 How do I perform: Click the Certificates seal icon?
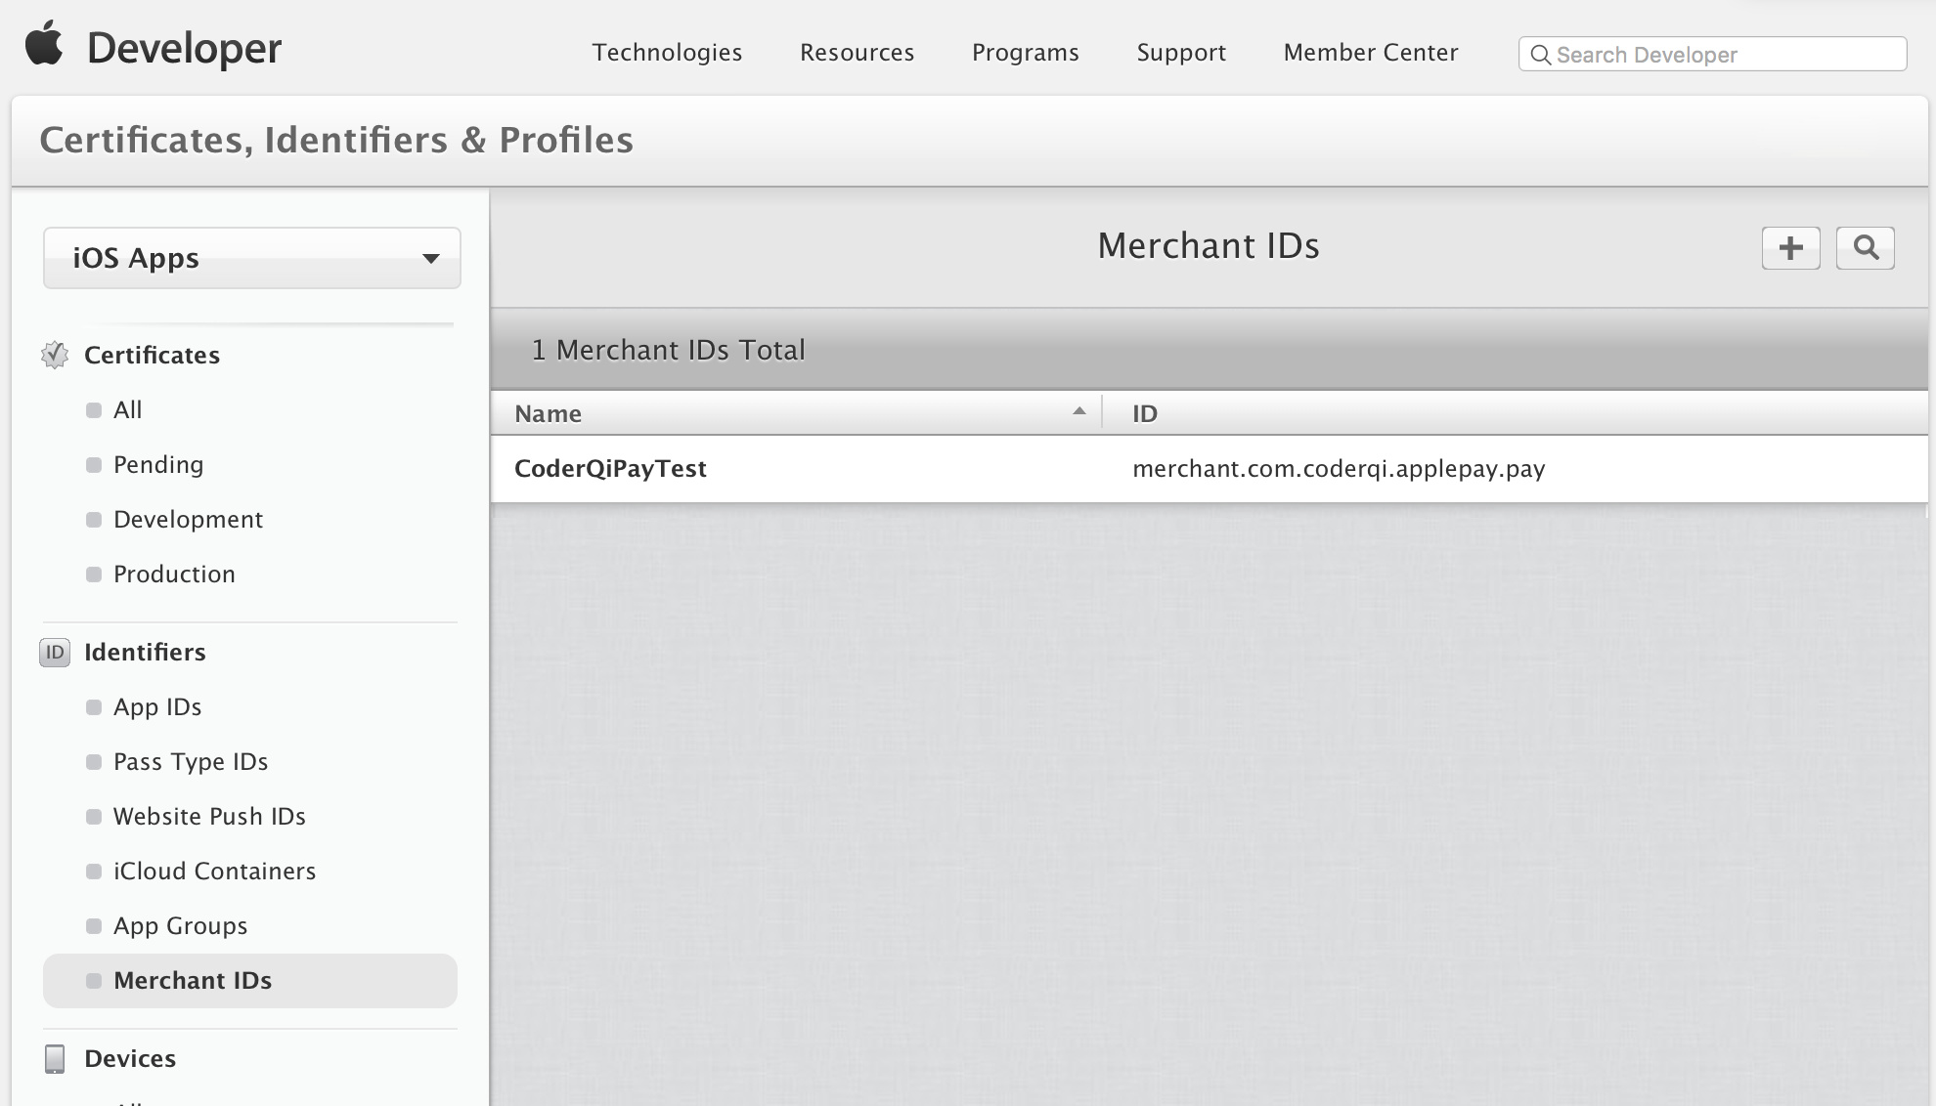(x=55, y=355)
